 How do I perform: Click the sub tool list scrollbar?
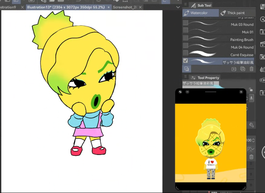[255, 49]
